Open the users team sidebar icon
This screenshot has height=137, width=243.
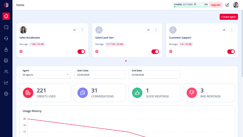[x=6, y=72]
